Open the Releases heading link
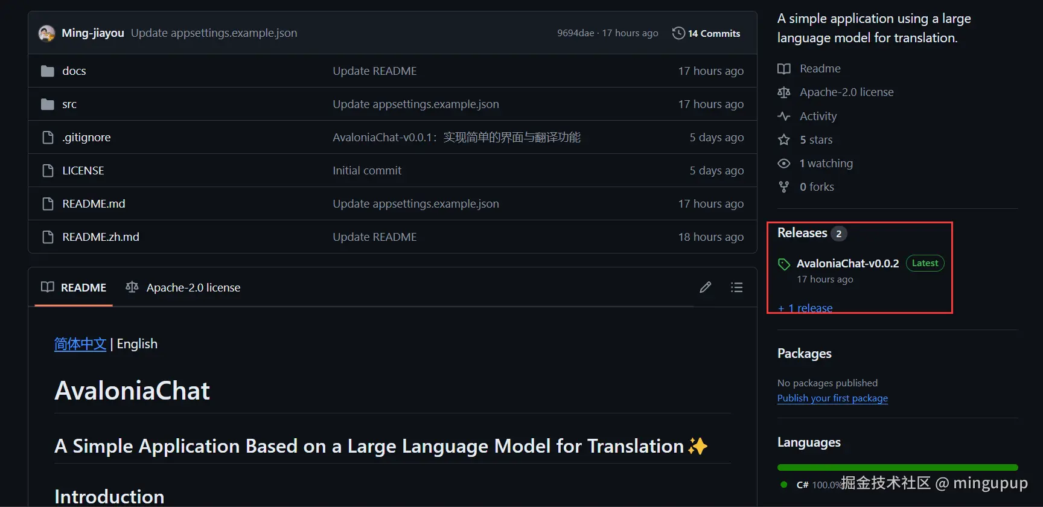1043x507 pixels. 802,233
